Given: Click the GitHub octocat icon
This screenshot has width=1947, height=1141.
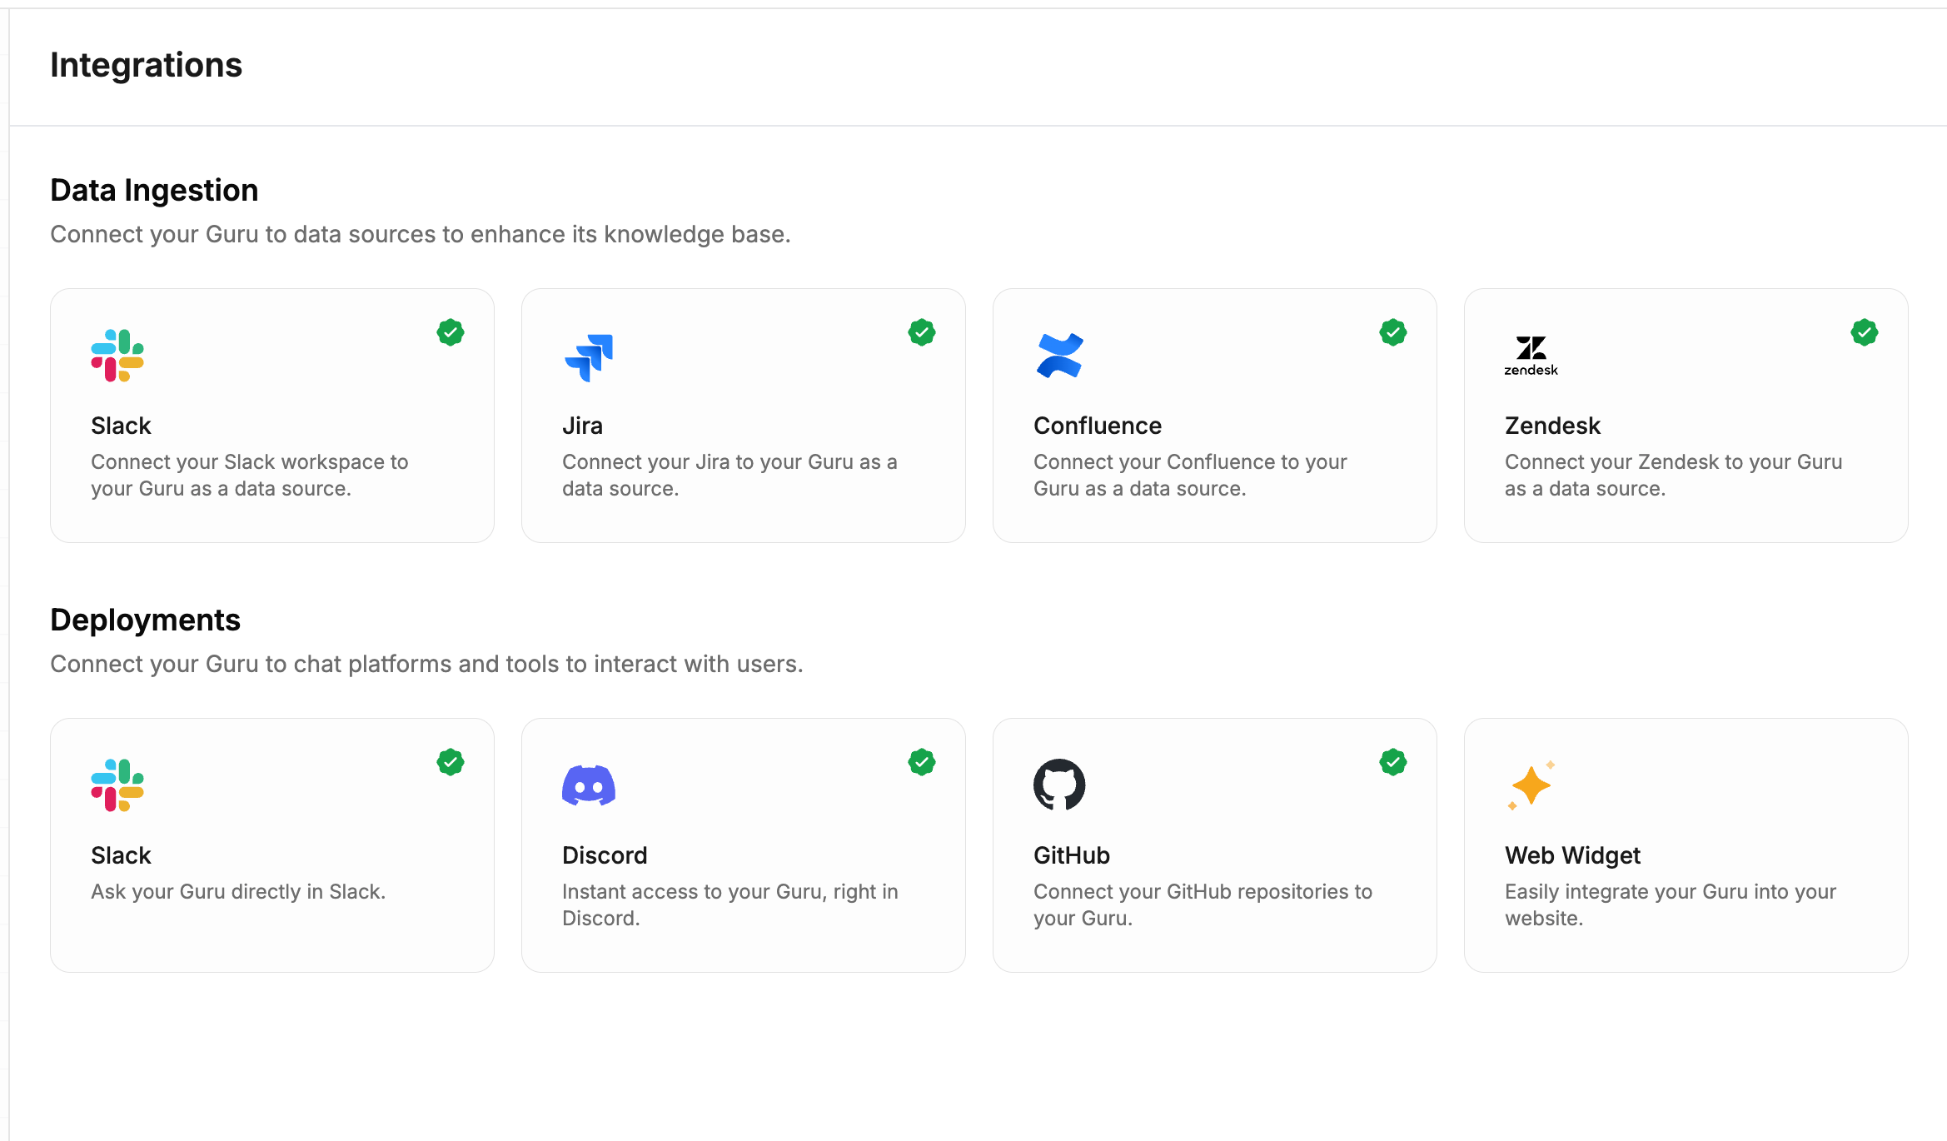Looking at the screenshot, I should pyautogui.click(x=1059, y=785).
